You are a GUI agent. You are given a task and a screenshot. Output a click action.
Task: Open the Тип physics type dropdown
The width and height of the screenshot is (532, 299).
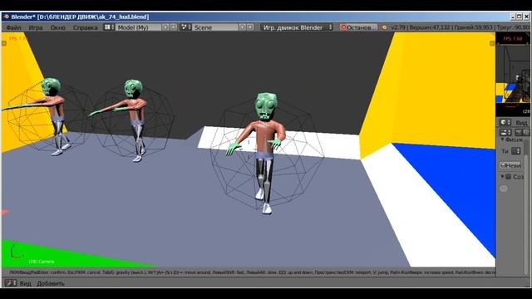(x=515, y=151)
